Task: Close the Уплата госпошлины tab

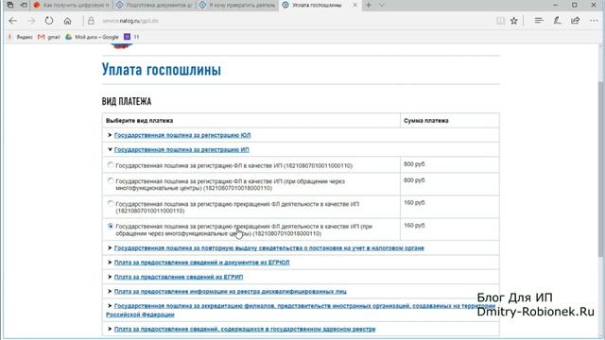Action: (x=355, y=5)
